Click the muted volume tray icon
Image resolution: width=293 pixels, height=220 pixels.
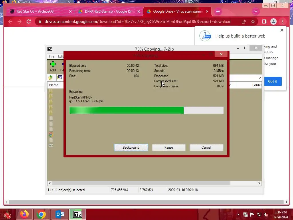click(x=266, y=215)
